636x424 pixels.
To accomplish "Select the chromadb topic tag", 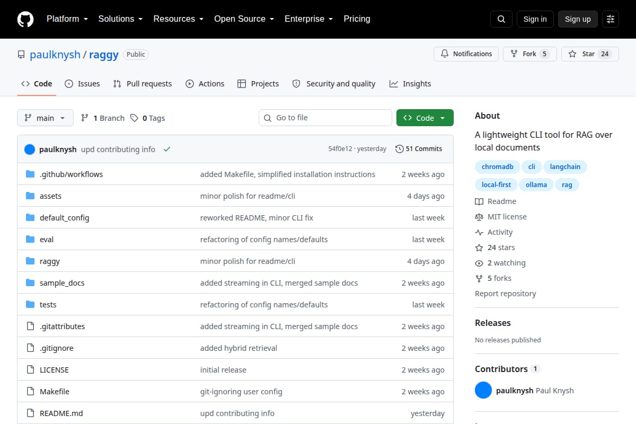I will (x=498, y=167).
